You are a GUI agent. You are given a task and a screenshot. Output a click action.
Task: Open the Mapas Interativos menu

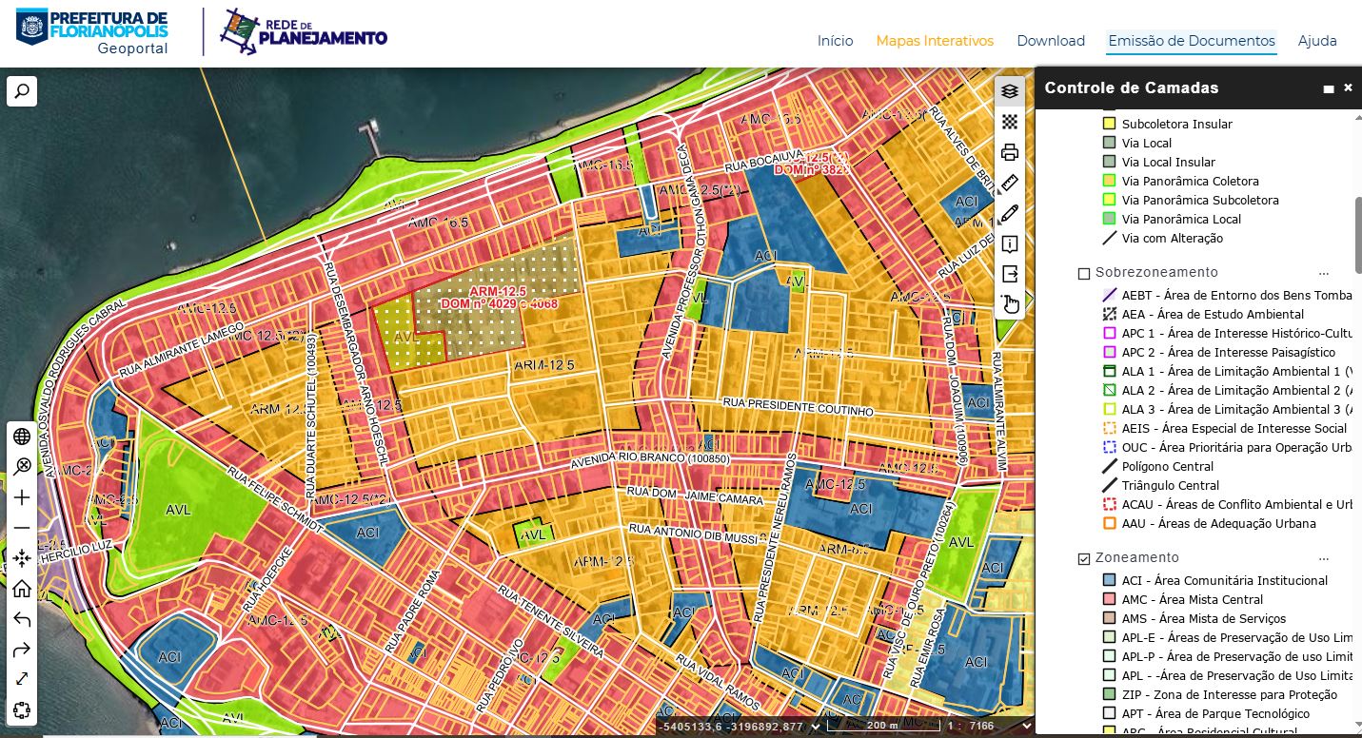click(934, 41)
